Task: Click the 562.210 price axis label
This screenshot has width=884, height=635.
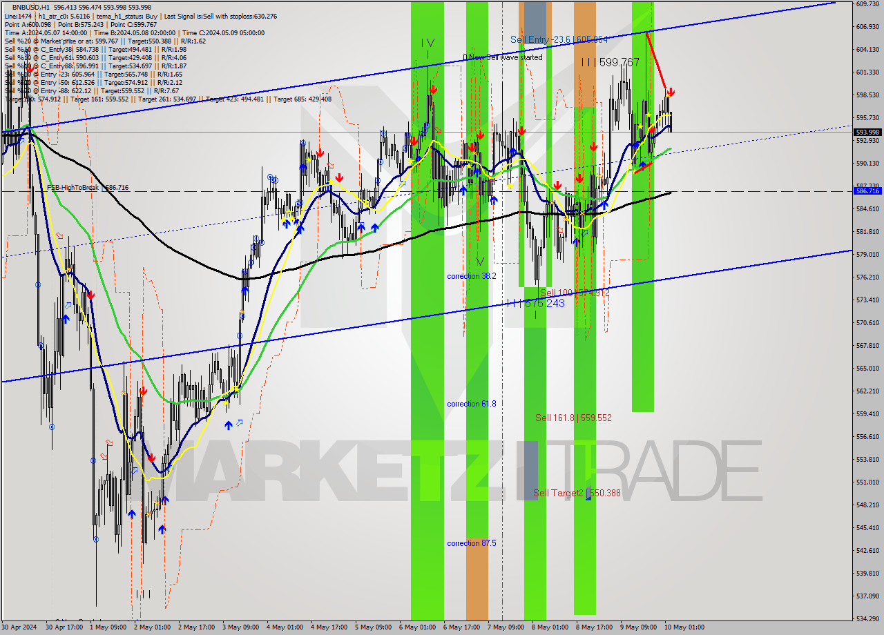Action: tap(867, 391)
